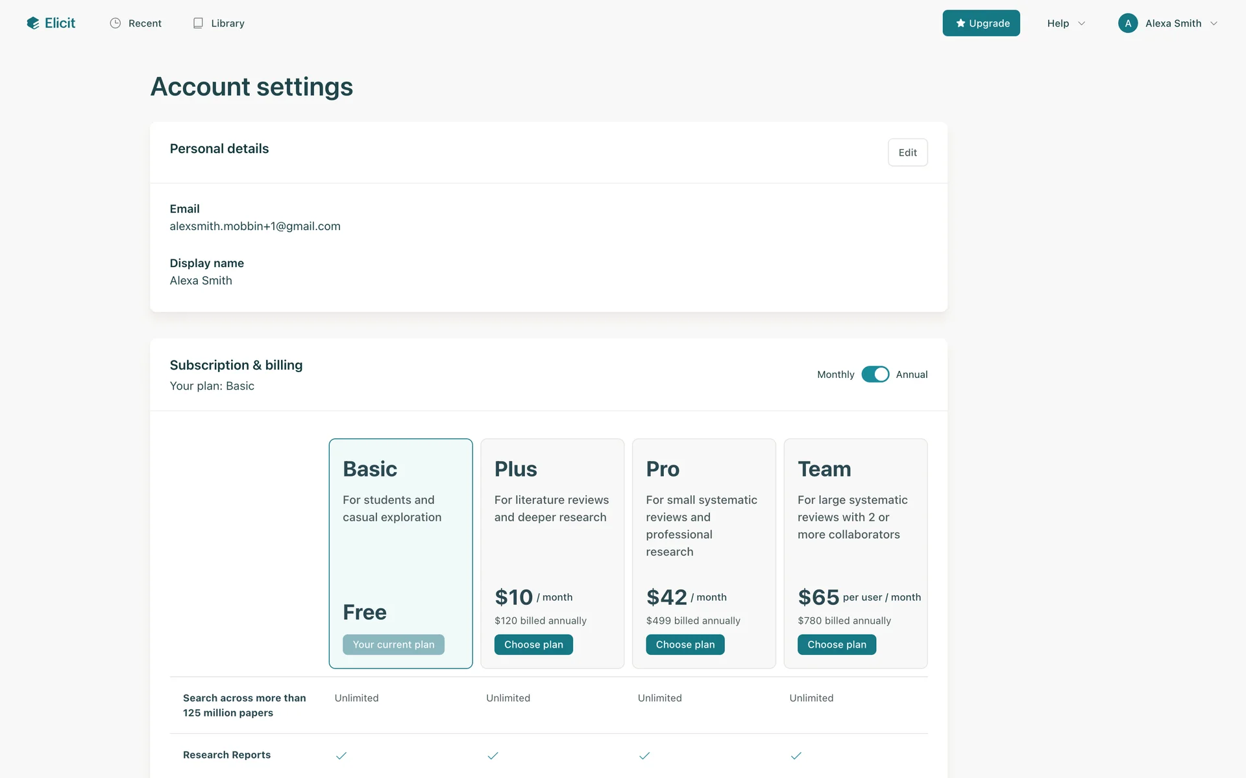This screenshot has width=1246, height=778.
Task: Click the Research Reports checkmark under Basic
Action: click(x=341, y=755)
